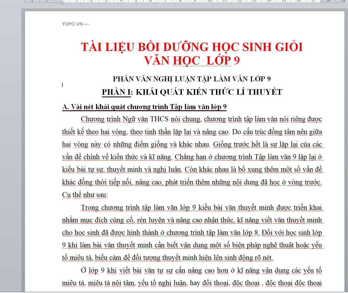Click the heading "PHẦN I: KHÁI QUÁT KIẾN THỨC LÍ THUYẾT"

pyautogui.click(x=192, y=92)
